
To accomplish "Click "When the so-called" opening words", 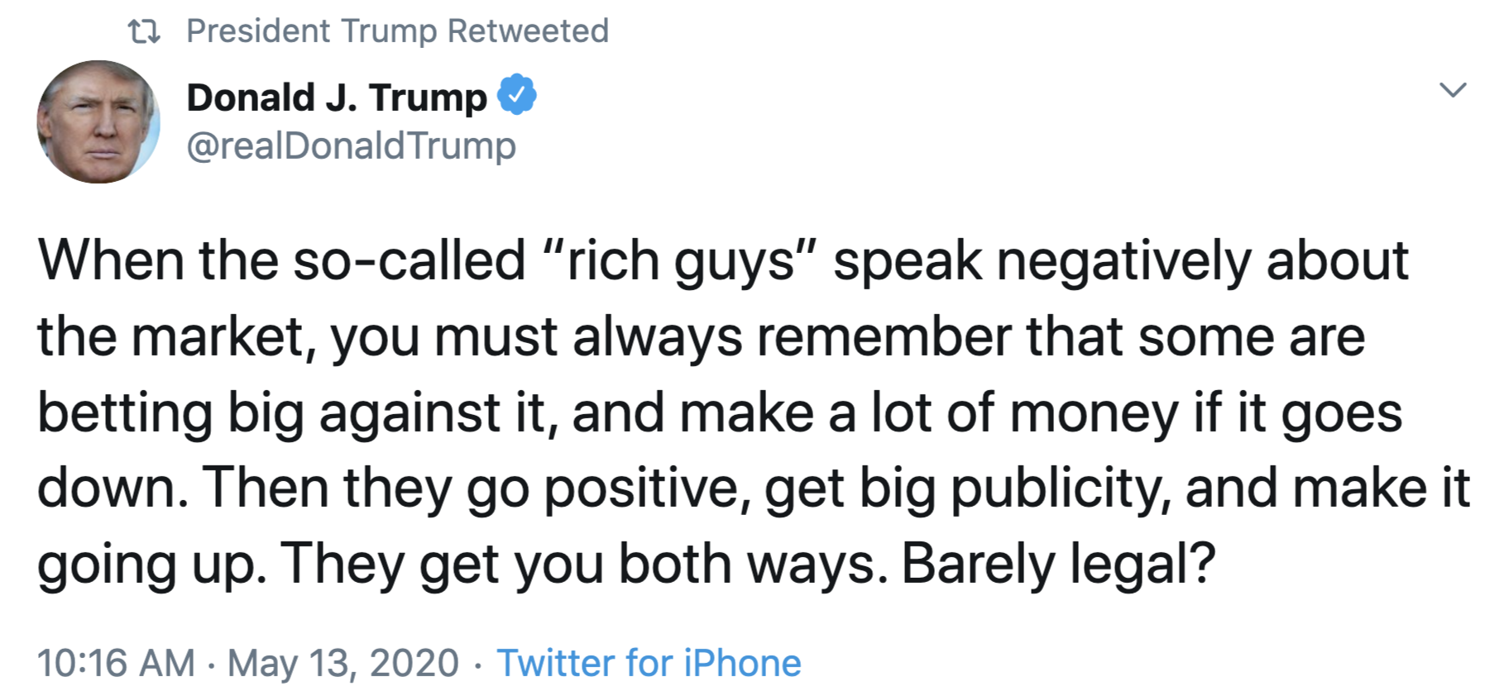I will pos(281,260).
